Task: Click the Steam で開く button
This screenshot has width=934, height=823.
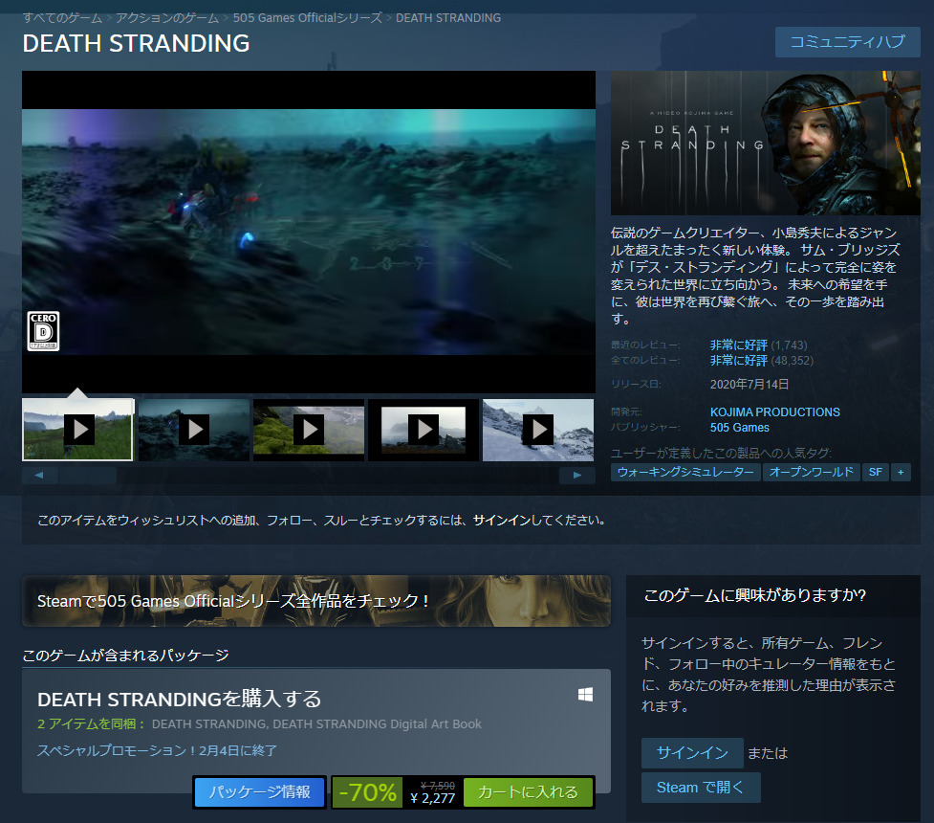Action: [701, 788]
